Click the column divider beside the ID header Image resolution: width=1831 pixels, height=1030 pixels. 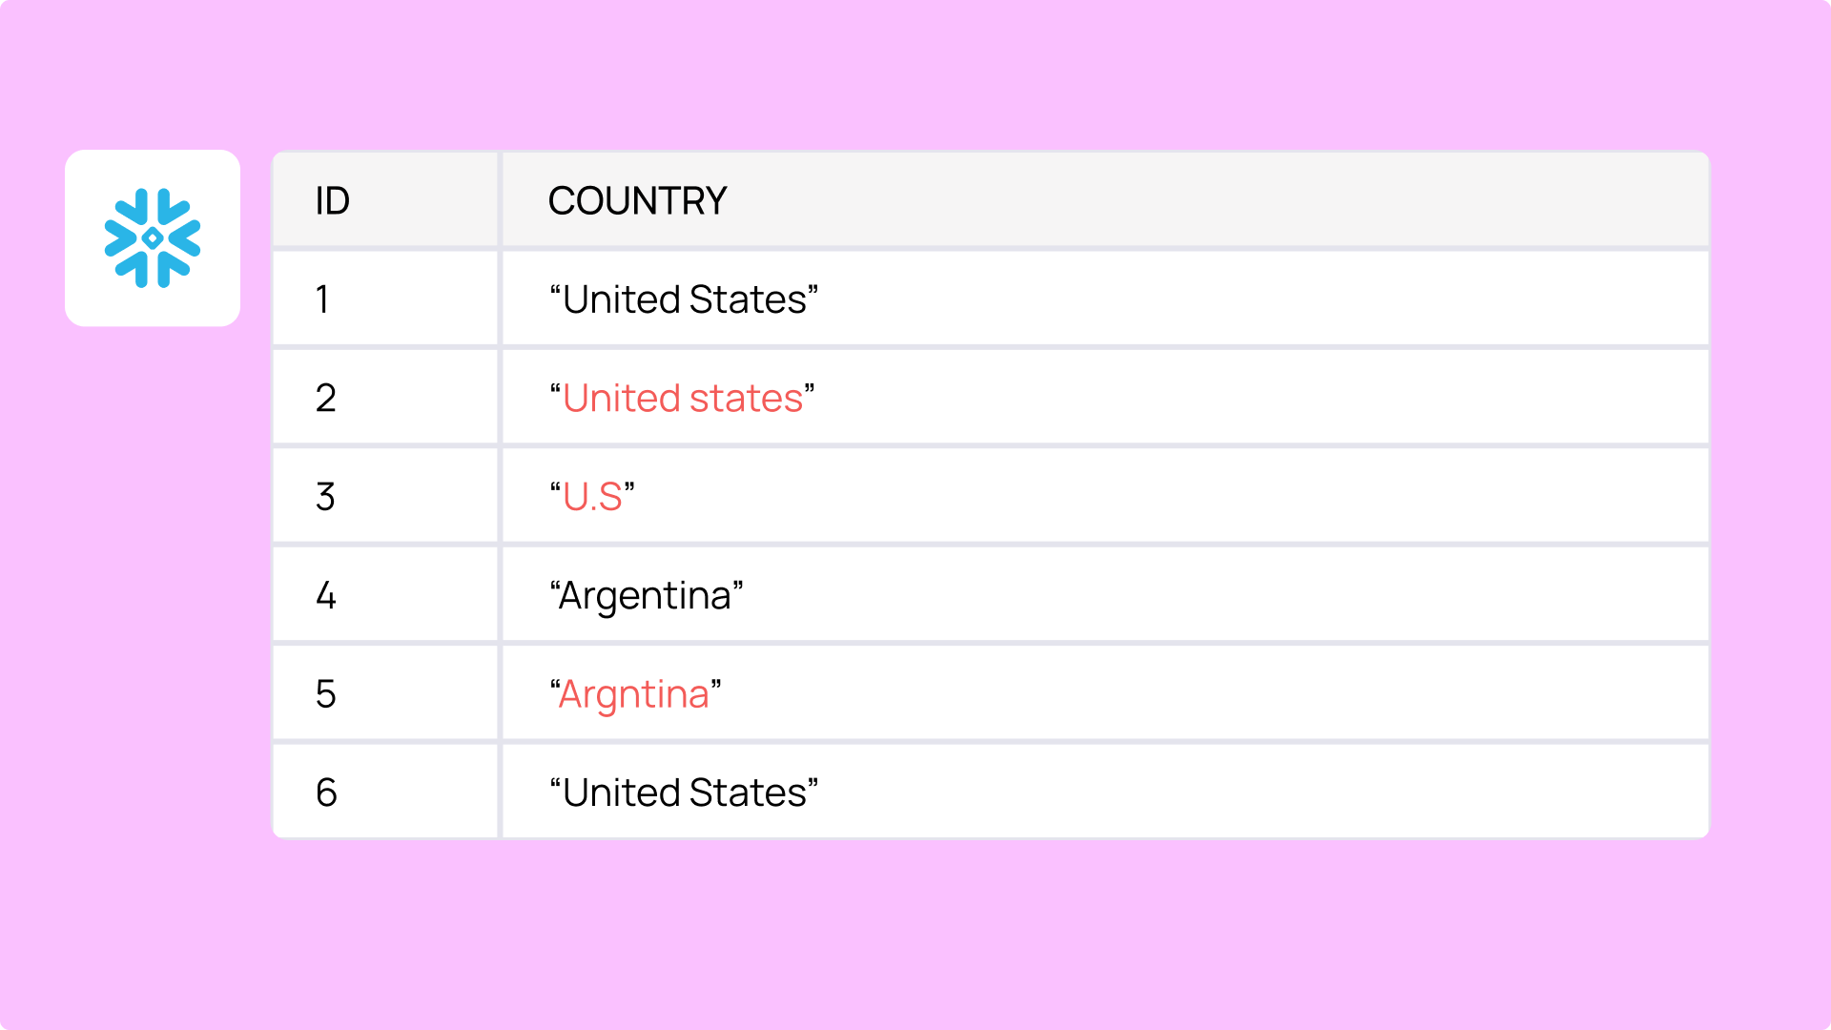[x=500, y=201]
